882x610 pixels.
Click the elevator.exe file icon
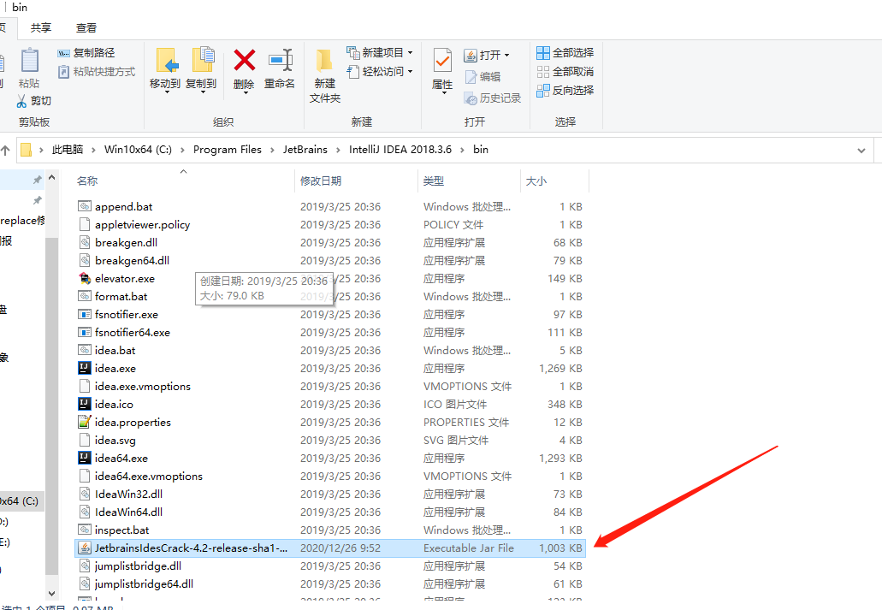(x=85, y=279)
